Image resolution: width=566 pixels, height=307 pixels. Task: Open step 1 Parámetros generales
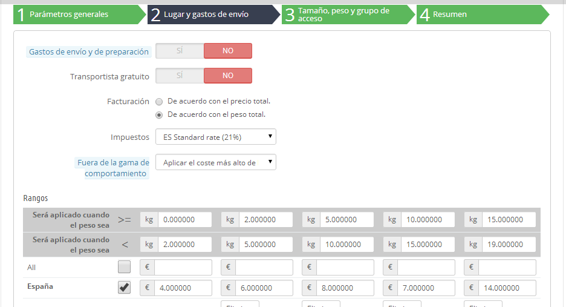[x=79, y=15]
